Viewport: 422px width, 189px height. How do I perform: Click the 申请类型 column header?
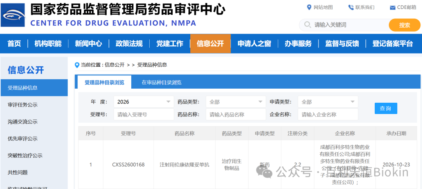coord(265,133)
